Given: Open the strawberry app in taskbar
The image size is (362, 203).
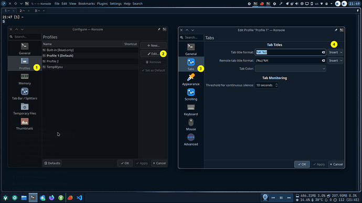Looking at the screenshot, I should (x=70, y=198).
